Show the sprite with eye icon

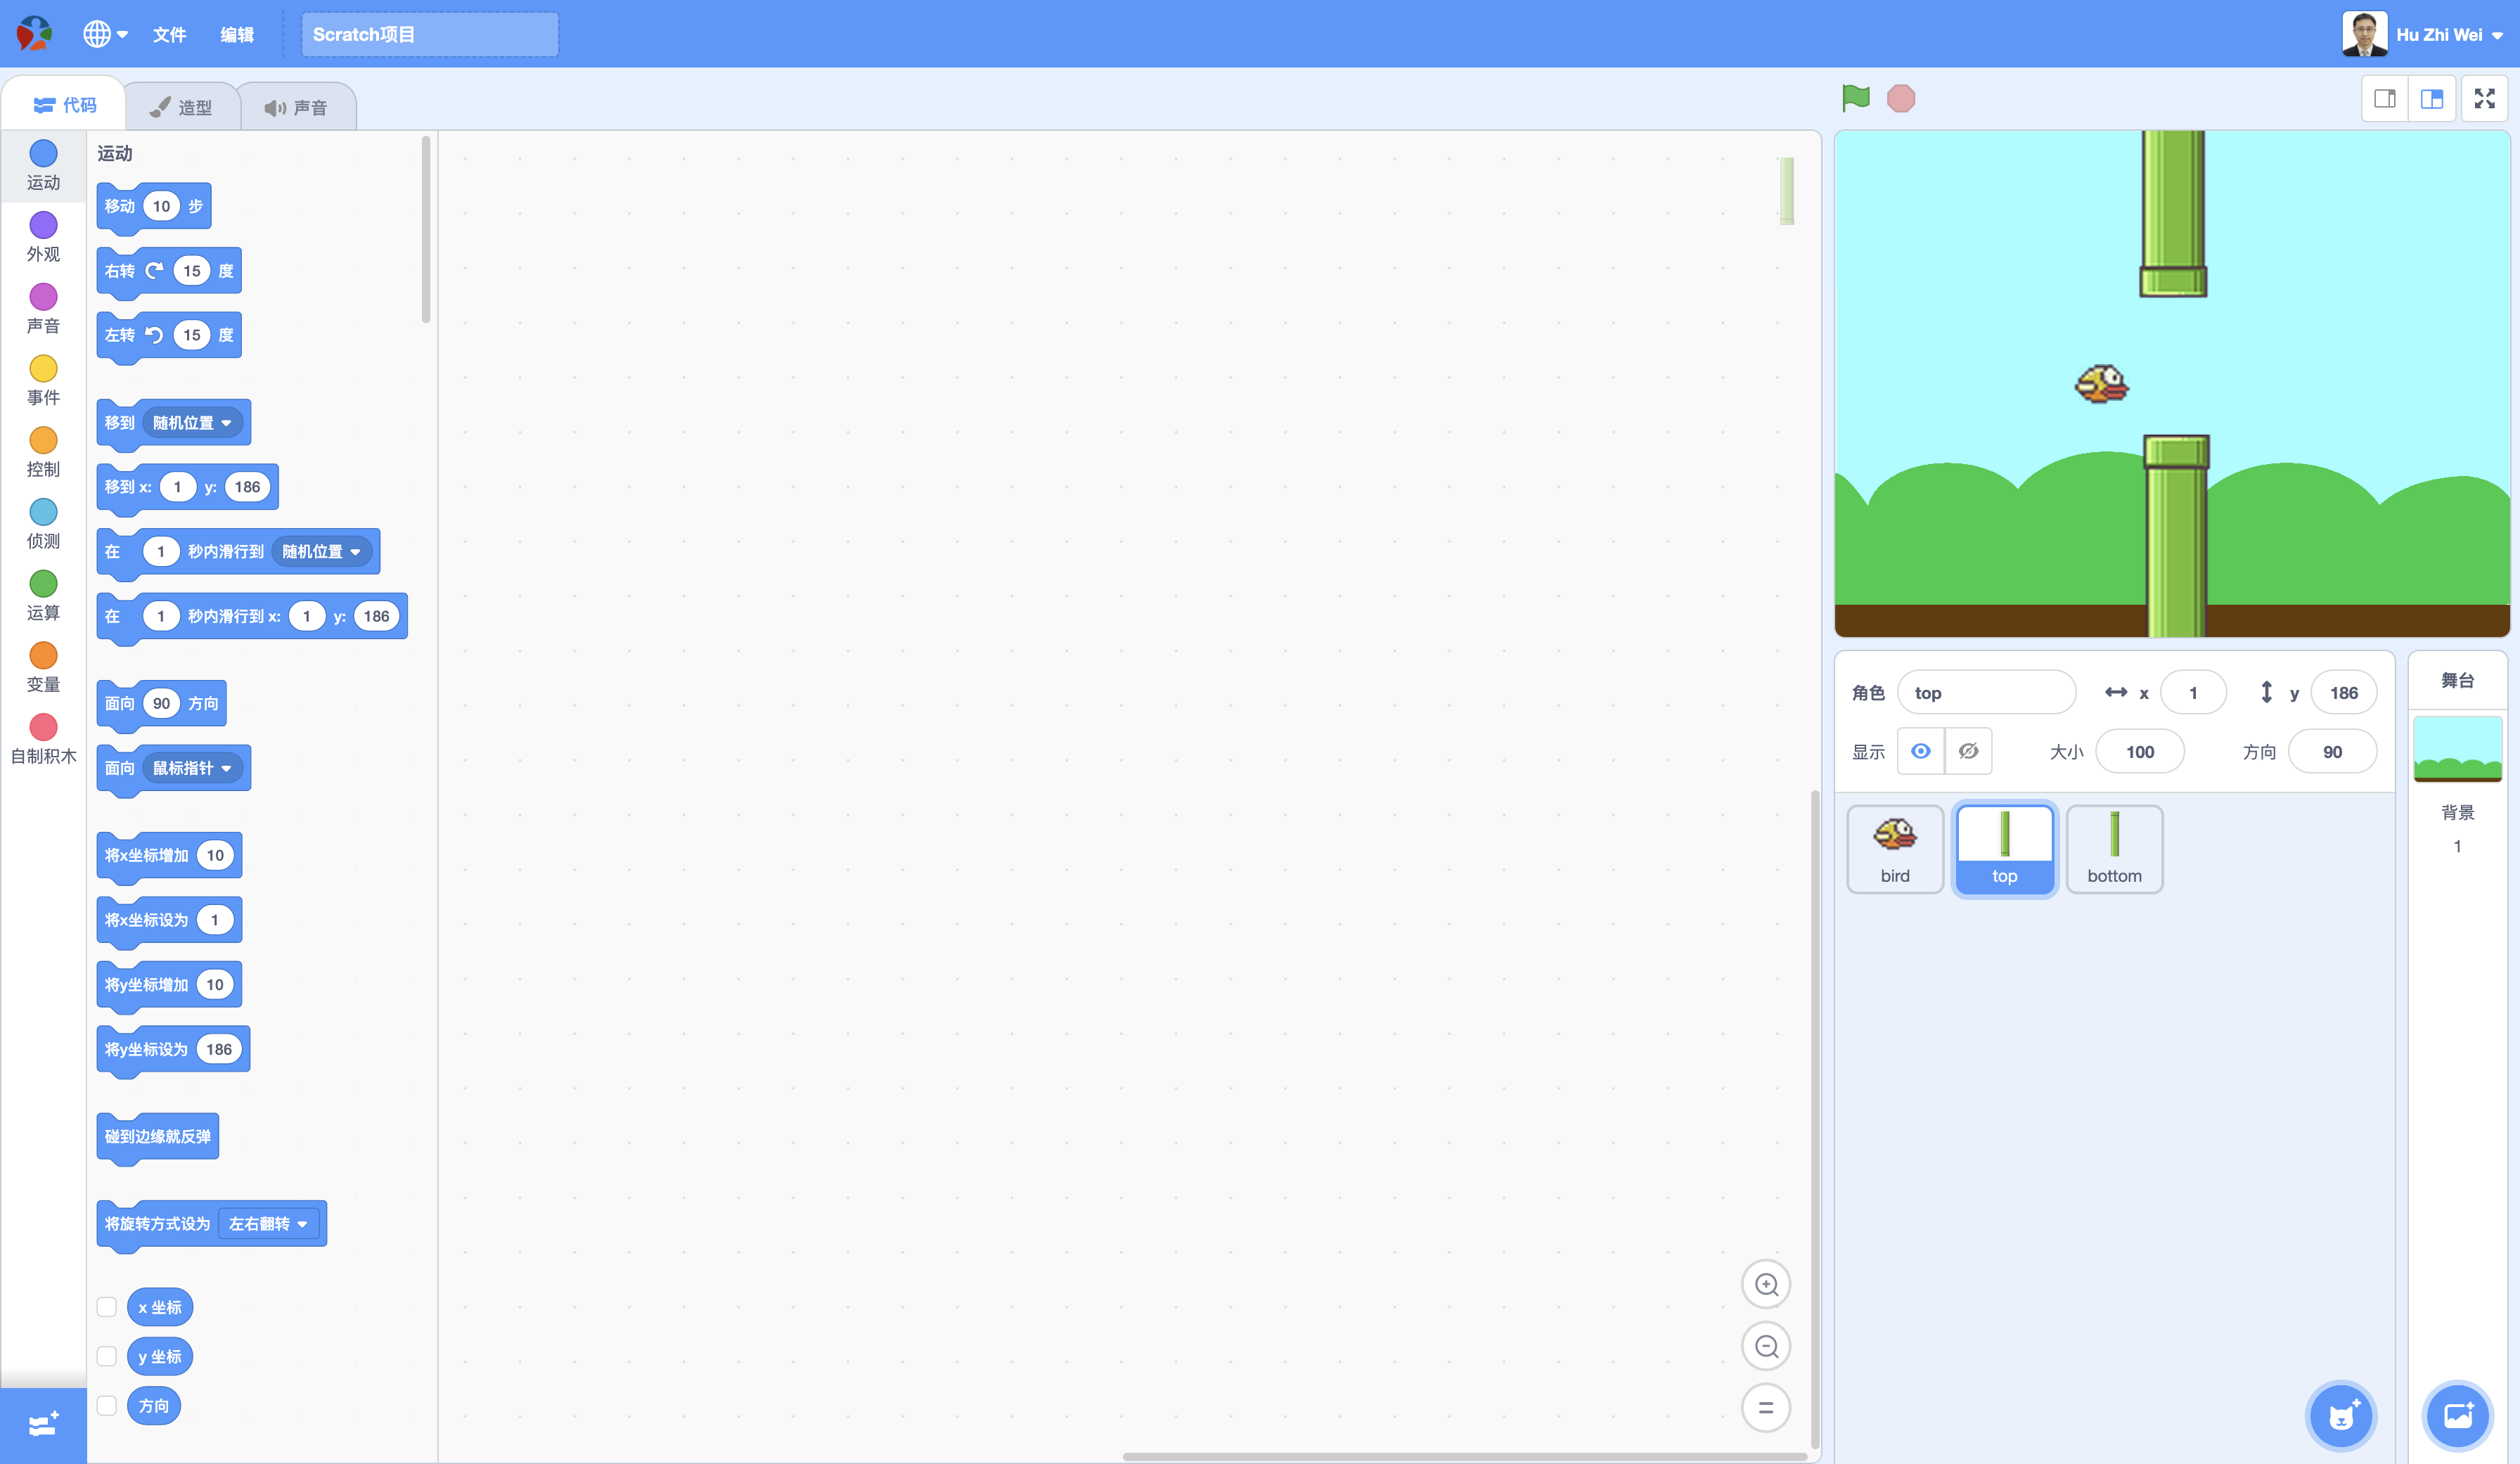[1920, 751]
